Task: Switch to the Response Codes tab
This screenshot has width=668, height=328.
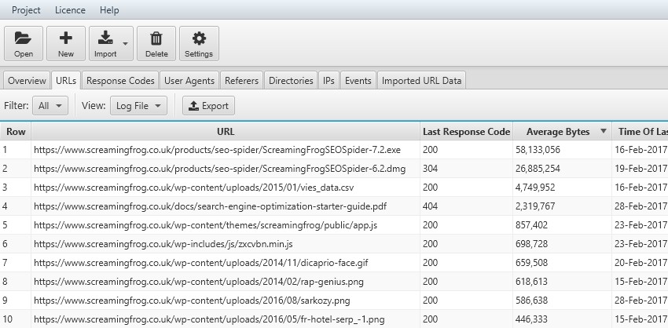Action: tap(121, 80)
